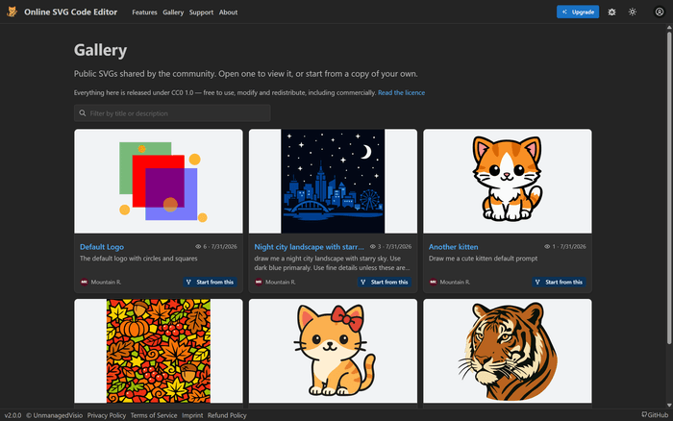Open the About menu item
673x421 pixels.
(x=228, y=12)
